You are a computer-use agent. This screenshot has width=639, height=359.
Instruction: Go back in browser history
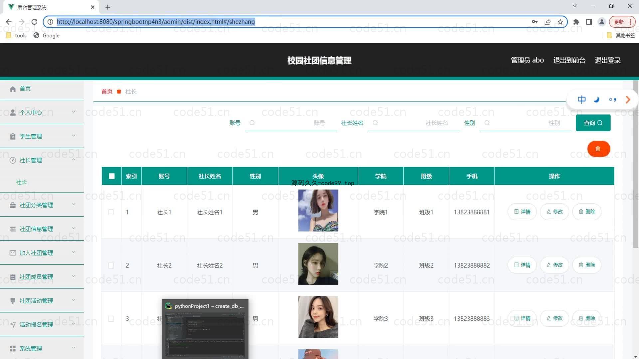point(9,22)
